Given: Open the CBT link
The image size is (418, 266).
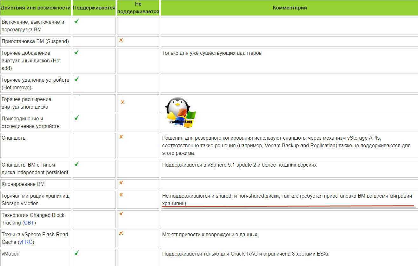Looking at the screenshot, I should (29, 223).
